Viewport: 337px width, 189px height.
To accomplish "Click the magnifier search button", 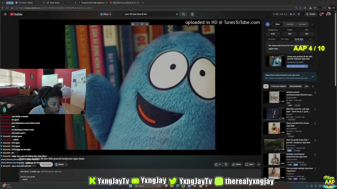I will point(184,14).
